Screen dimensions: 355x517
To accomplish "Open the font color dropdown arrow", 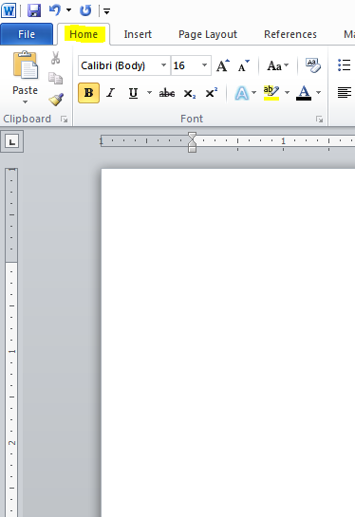I will point(318,93).
